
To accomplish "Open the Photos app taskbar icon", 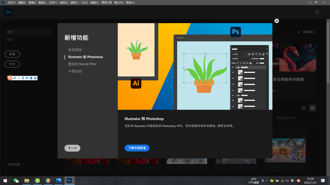I will tap(59, 180).
